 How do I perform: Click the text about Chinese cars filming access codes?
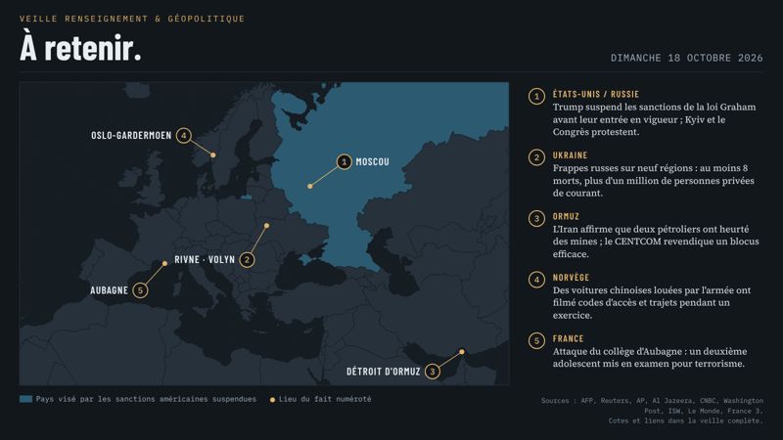click(652, 302)
